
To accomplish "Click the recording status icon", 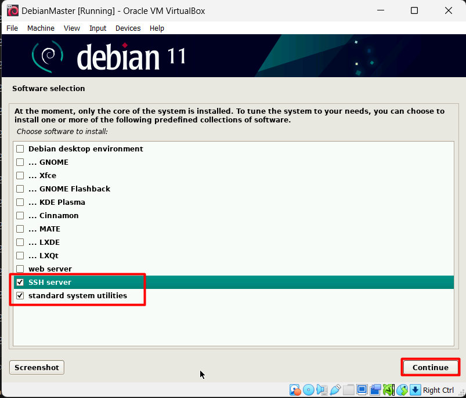I will point(375,390).
